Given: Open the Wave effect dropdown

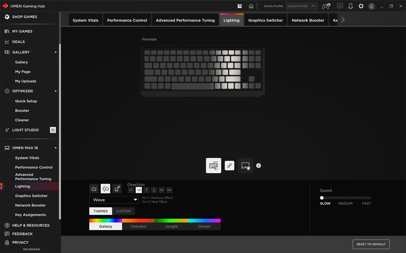Looking at the screenshot, I should pos(114,200).
